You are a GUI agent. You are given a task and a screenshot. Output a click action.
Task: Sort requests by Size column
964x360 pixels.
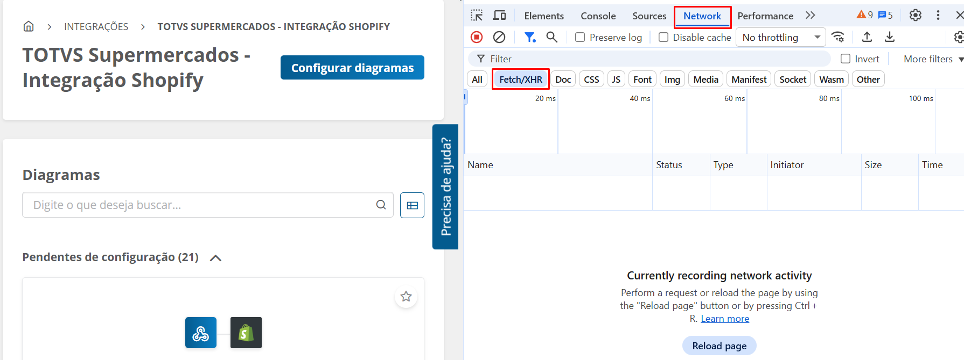coord(890,165)
